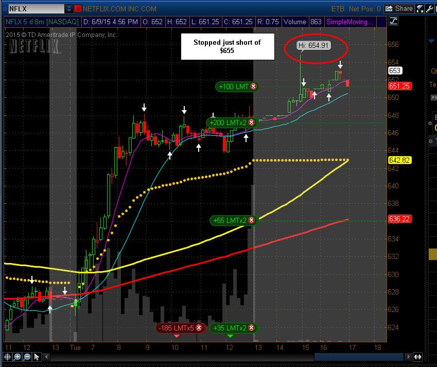Click the Hi: 654.91 high bubble
Viewport: 437px width, 367px height.
click(x=313, y=45)
